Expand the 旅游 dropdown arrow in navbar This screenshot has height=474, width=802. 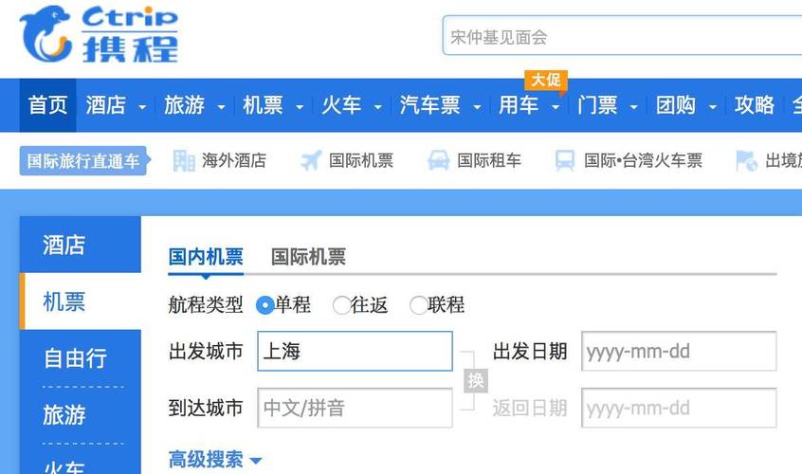[222, 107]
